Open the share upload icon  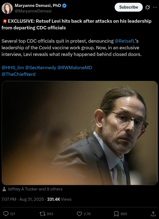tap(153, 213)
